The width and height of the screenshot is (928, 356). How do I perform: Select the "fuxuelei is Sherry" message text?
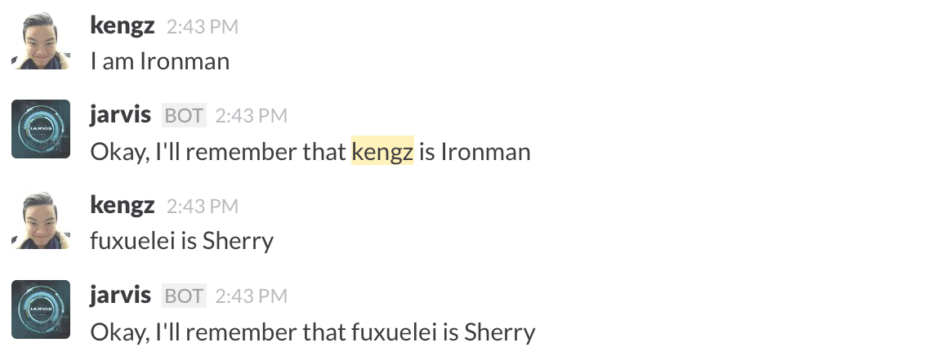click(x=182, y=241)
